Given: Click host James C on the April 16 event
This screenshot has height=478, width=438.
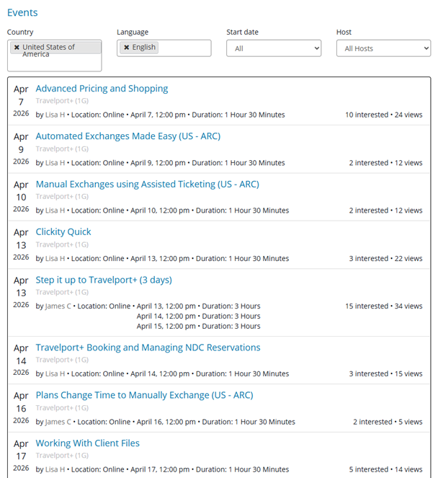Looking at the screenshot, I should (58, 422).
